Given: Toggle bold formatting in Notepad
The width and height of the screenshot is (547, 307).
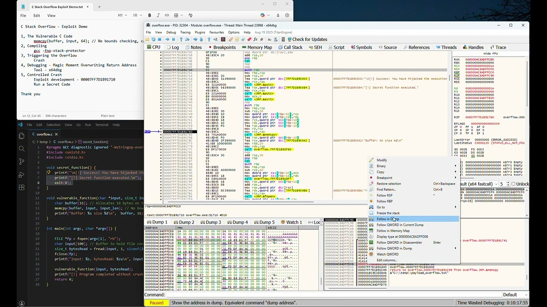Looking at the screenshot, I should [x=150, y=15].
